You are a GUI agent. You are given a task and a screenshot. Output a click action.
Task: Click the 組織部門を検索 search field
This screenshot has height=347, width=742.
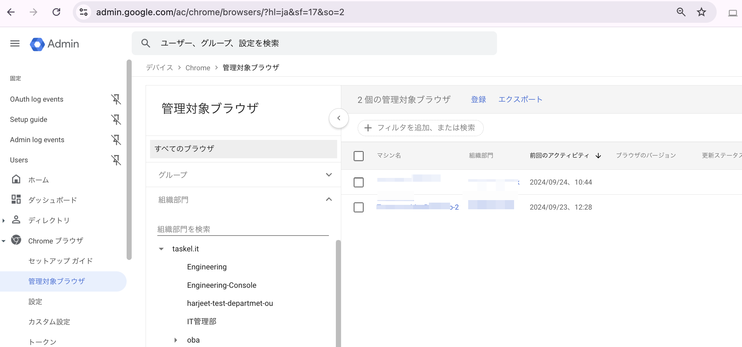point(242,229)
